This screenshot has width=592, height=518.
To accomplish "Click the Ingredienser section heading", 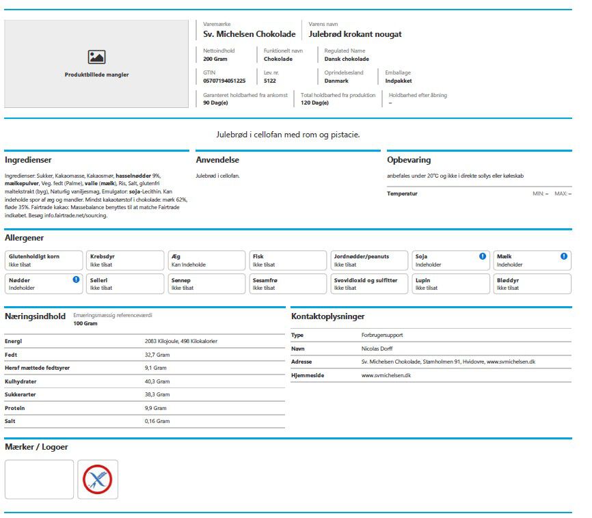I will pos(28,160).
